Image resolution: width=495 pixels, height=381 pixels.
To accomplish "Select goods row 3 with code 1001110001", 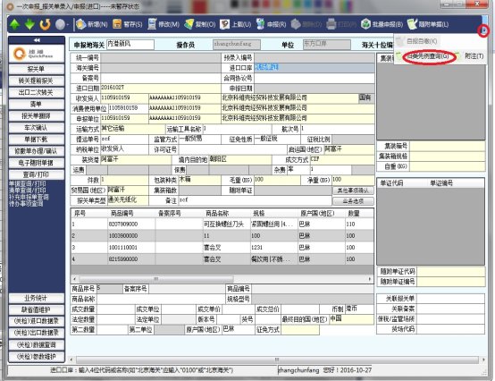I will (x=222, y=248).
